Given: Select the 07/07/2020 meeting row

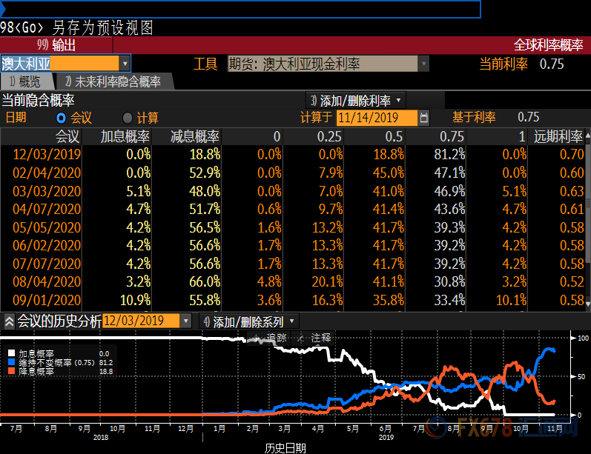Looking at the screenshot, I should pos(292,264).
